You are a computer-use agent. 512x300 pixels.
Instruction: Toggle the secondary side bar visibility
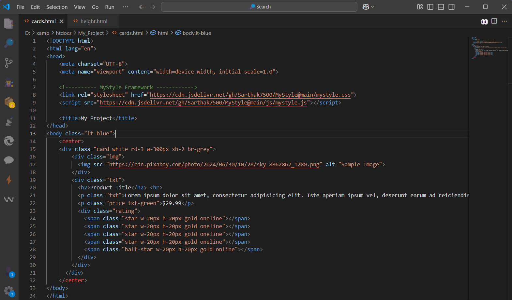(x=451, y=7)
